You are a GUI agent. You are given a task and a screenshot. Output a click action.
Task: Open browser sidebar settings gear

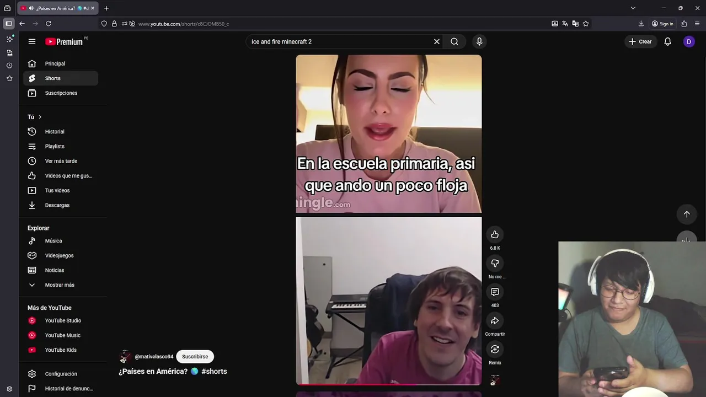coord(9,389)
